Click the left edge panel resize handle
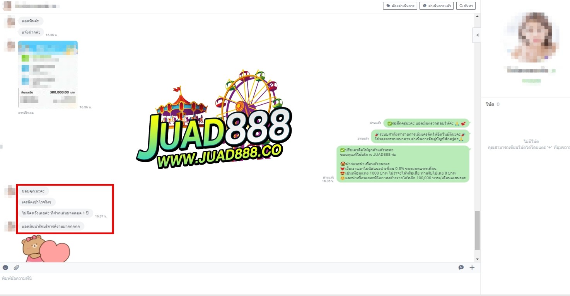Screen dimensions: 570x296 tap(2, 147)
